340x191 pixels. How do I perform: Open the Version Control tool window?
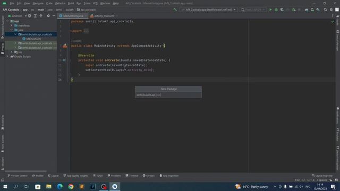pos(18,176)
